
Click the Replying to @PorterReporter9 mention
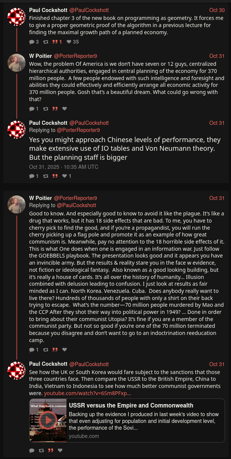(78, 130)
